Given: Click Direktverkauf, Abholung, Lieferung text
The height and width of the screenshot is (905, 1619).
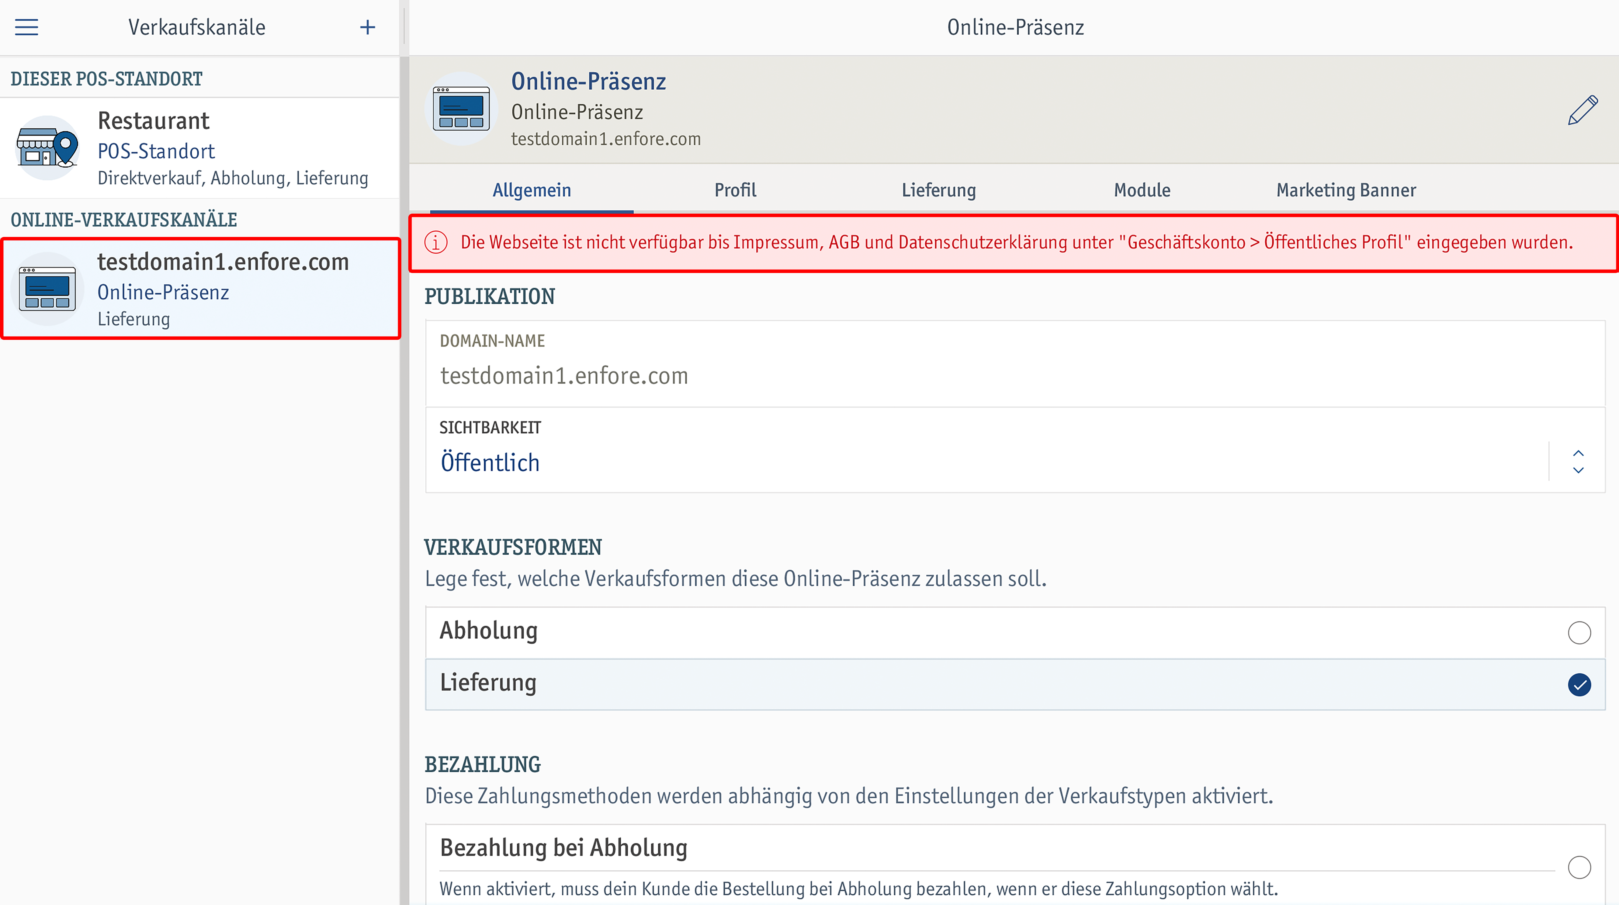Looking at the screenshot, I should [x=233, y=178].
